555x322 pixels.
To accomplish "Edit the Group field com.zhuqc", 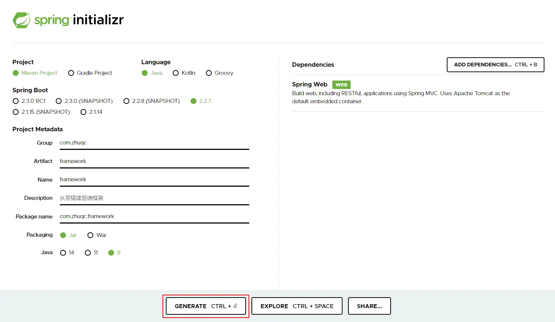I will (155, 143).
